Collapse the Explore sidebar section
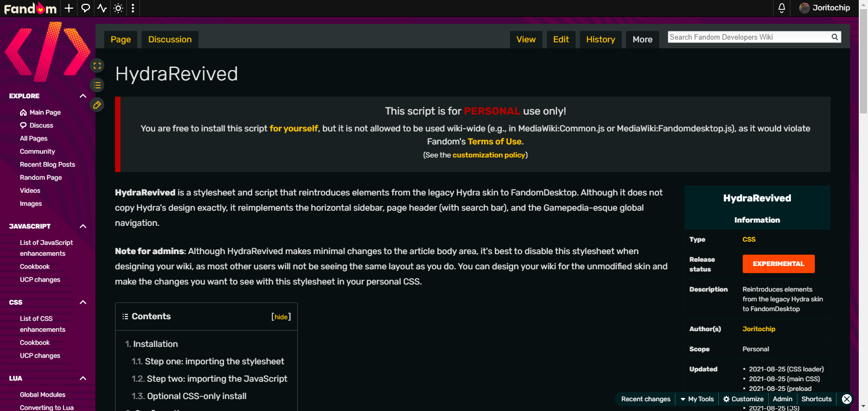 [x=83, y=96]
